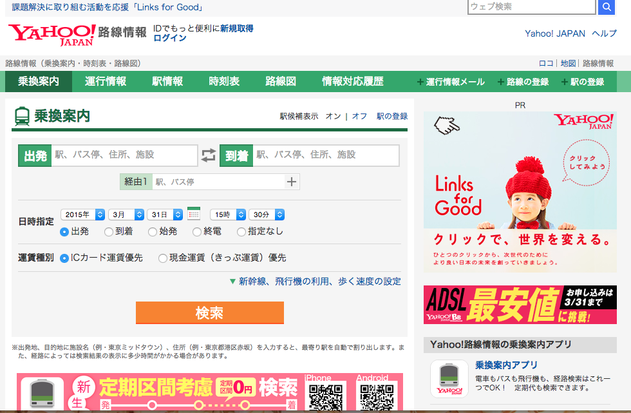Open the Yahoo! JAPAN top-right link

(555, 34)
